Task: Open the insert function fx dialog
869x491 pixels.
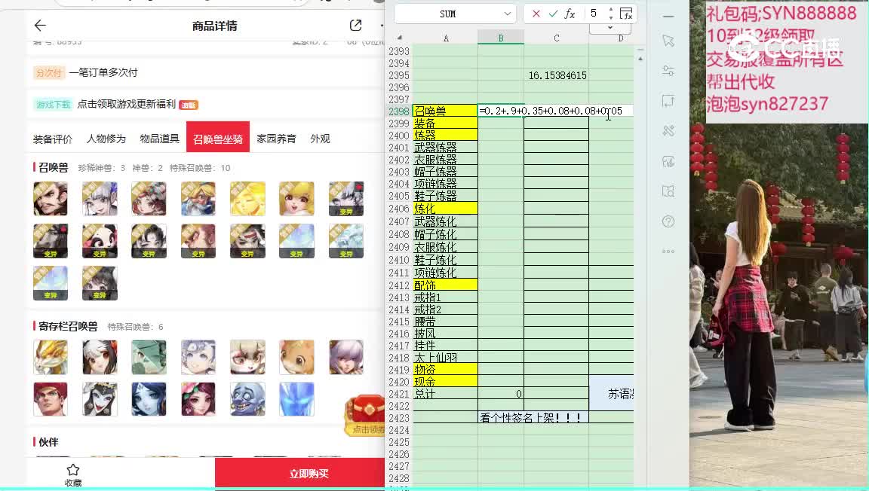Action: (570, 14)
